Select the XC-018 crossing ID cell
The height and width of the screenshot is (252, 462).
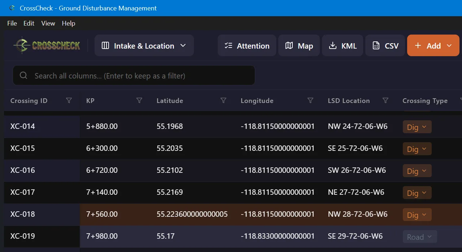click(42, 214)
